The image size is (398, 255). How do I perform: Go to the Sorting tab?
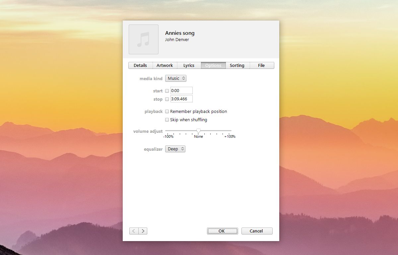(237, 66)
